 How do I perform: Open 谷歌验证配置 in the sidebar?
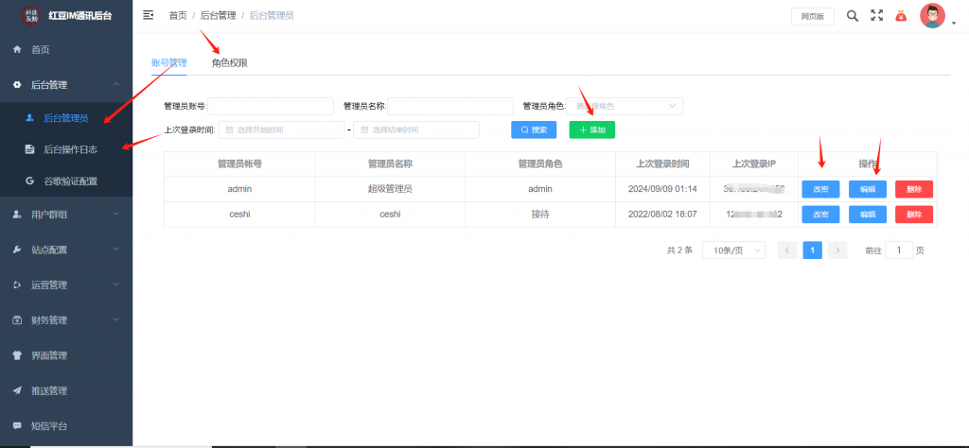click(x=66, y=181)
